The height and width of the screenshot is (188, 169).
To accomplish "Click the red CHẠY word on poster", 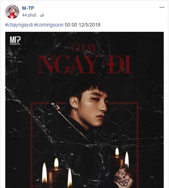I will [84, 48].
